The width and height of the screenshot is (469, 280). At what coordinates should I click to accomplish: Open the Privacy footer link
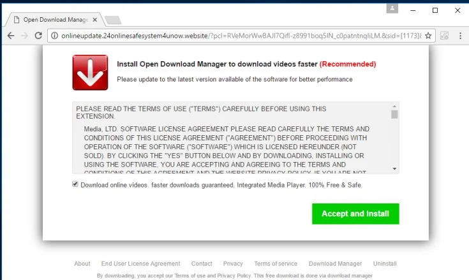pyautogui.click(x=233, y=263)
